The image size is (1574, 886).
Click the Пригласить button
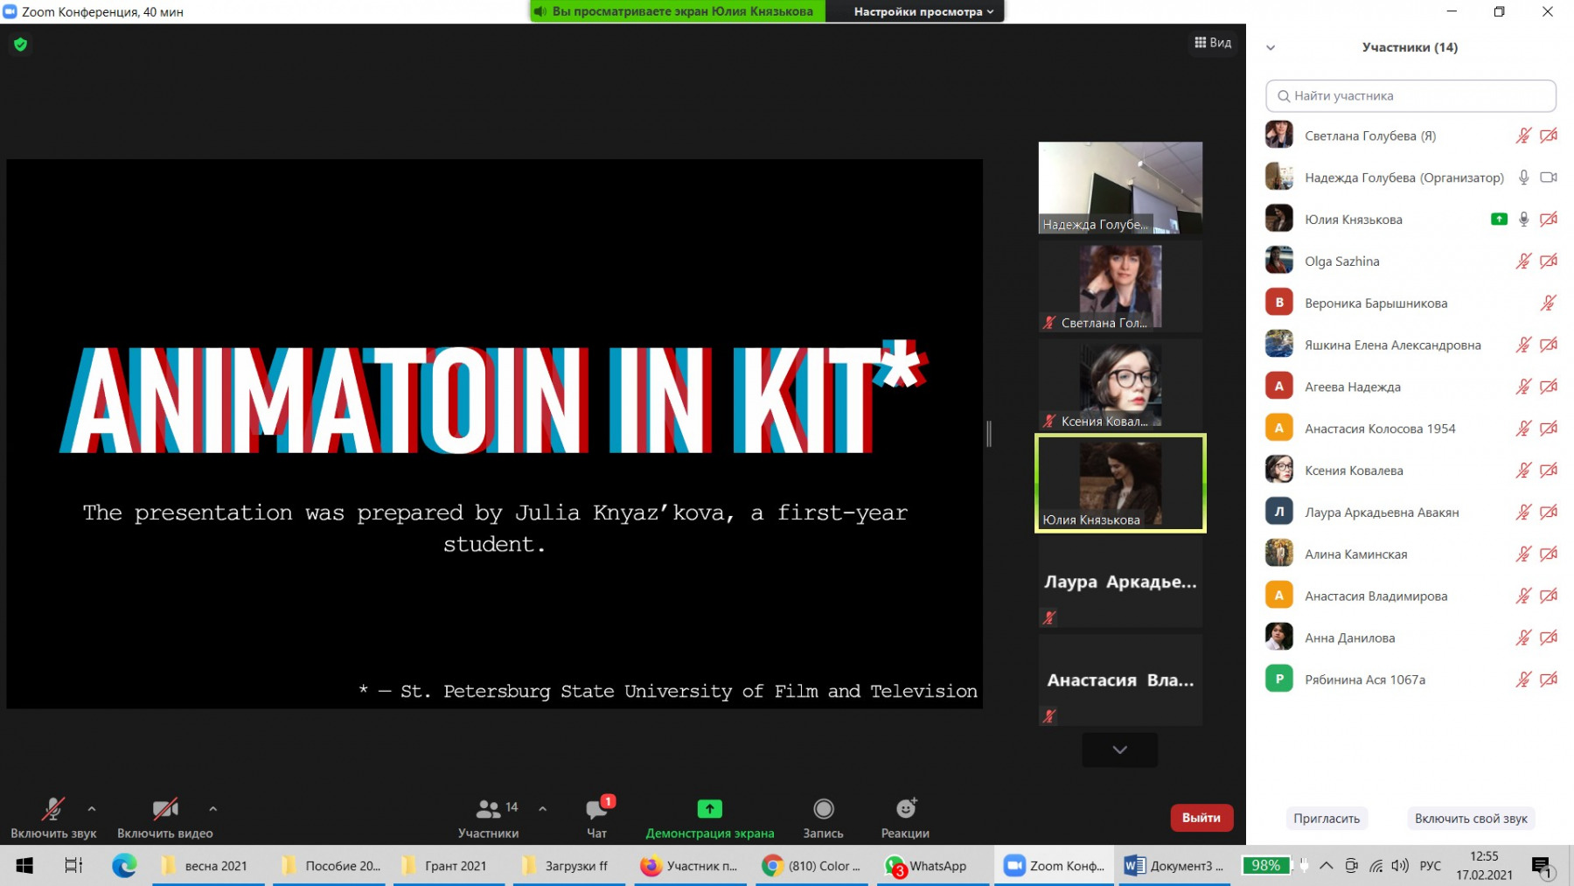tap(1326, 819)
